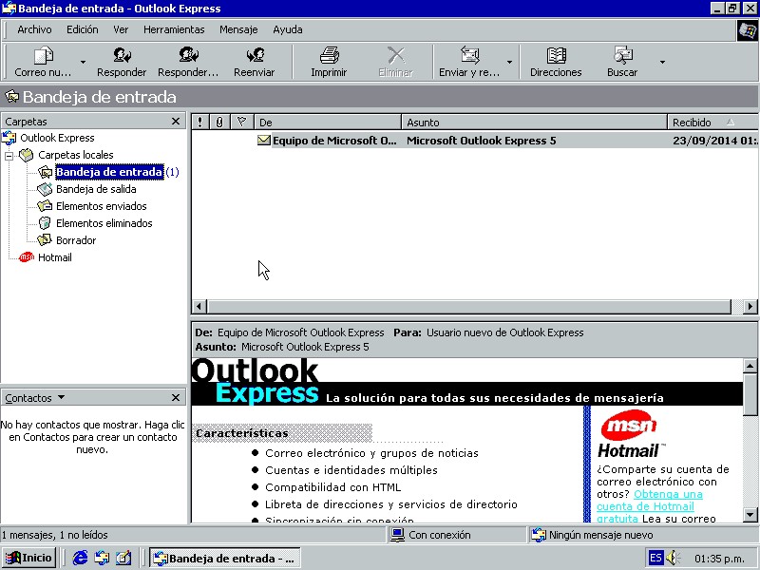Click the Con conexión status bar icon
760x570 pixels.
click(398, 535)
